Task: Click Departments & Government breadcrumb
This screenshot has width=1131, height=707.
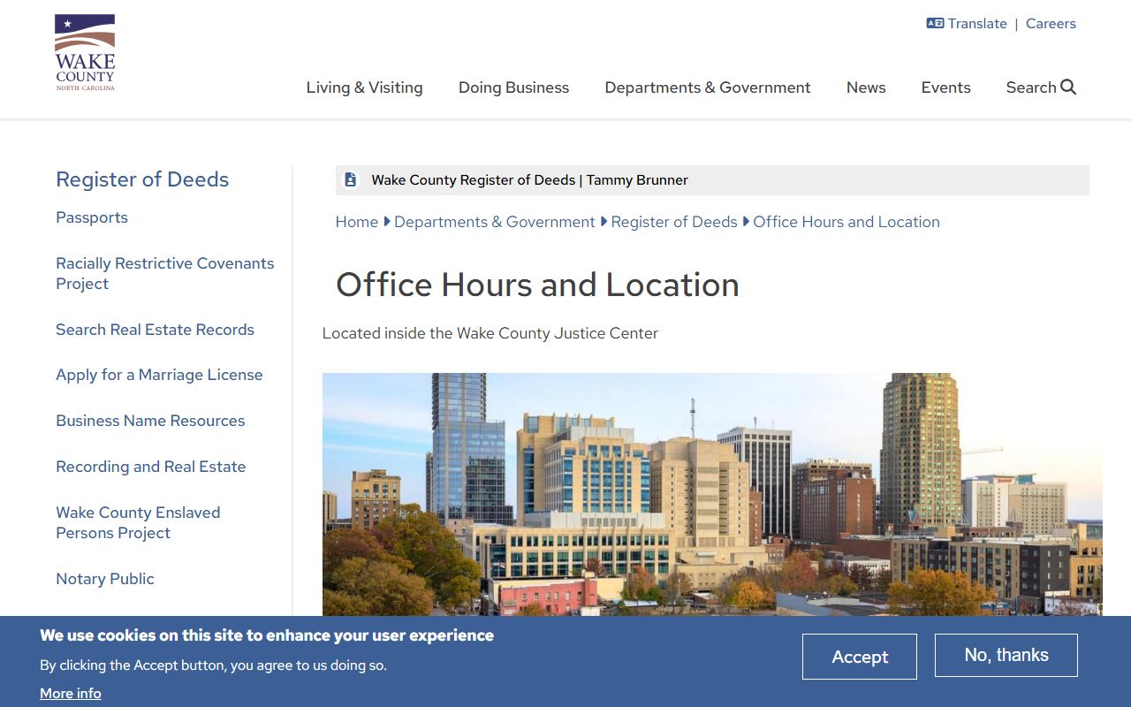Action: click(x=495, y=222)
